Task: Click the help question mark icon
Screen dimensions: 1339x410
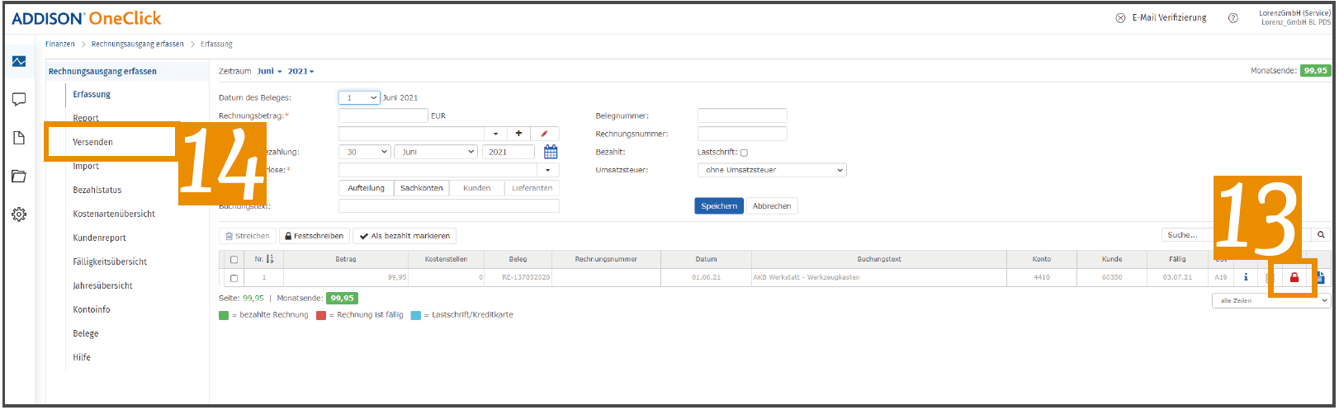Action: point(1233,18)
